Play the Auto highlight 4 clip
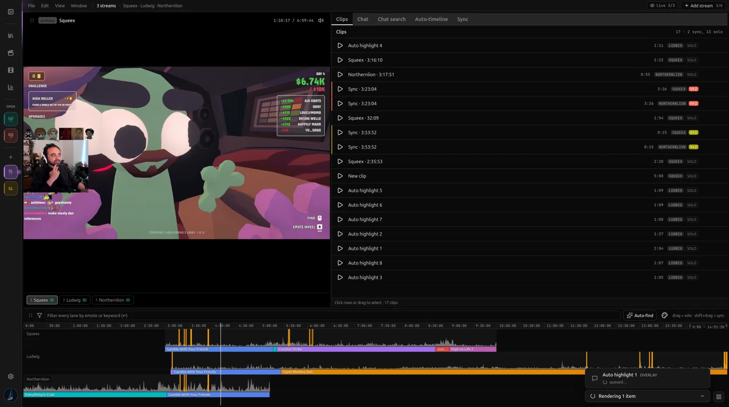The image size is (729, 407). (x=340, y=46)
